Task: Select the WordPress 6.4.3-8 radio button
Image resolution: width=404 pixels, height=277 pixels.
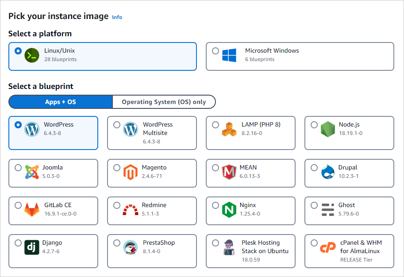Action: click(18, 125)
